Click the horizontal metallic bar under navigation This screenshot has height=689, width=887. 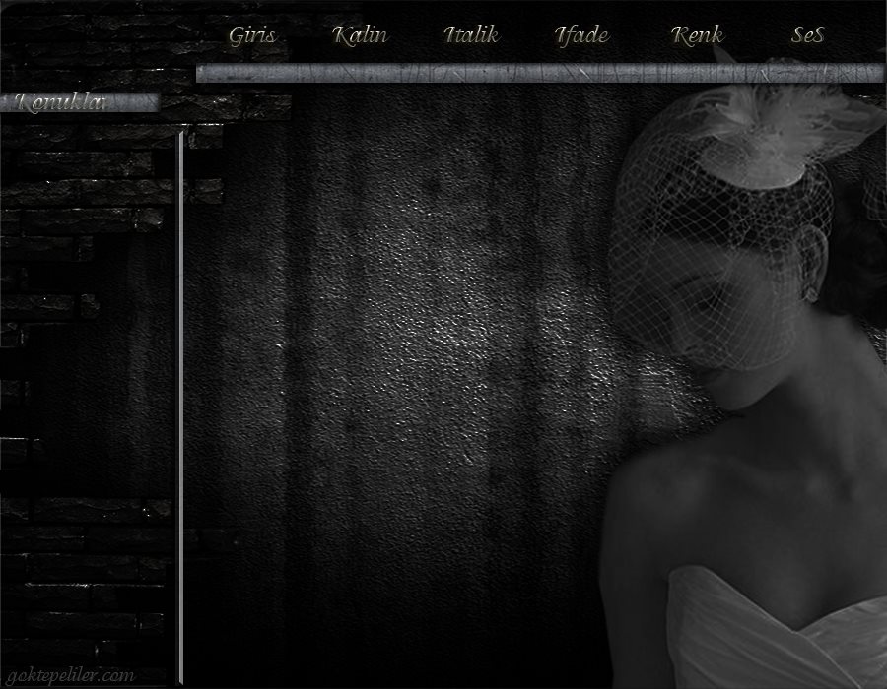[x=540, y=74]
